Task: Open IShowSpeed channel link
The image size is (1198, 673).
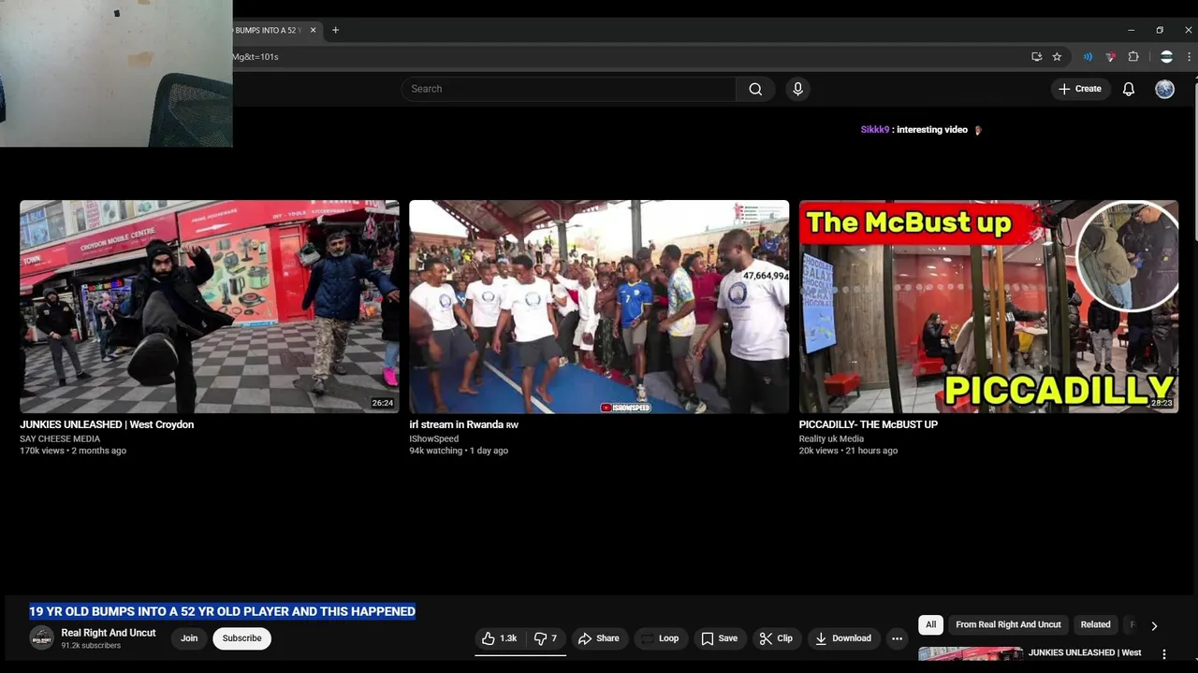Action: [434, 438]
